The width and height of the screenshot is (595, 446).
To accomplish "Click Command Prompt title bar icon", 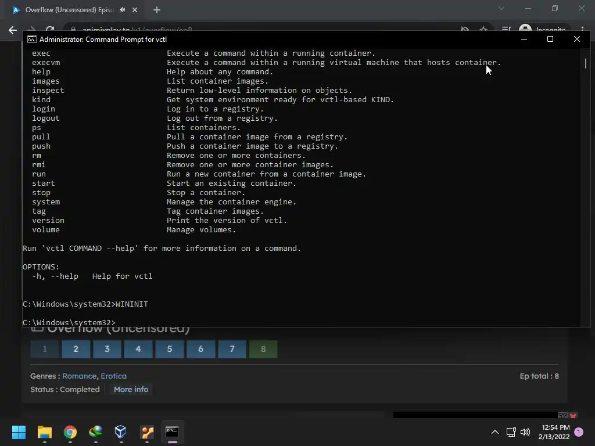I will (32, 39).
